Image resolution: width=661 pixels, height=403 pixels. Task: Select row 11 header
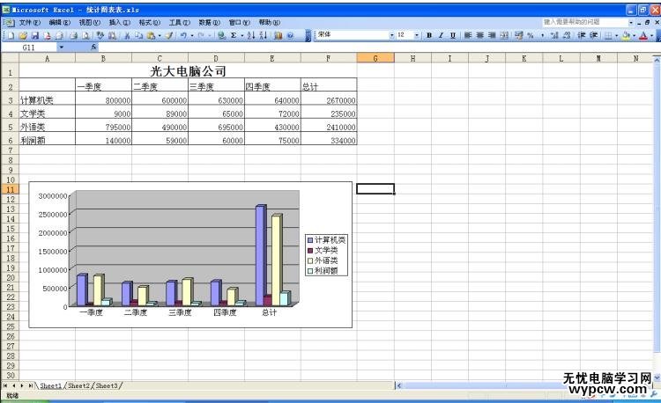tap(10, 189)
